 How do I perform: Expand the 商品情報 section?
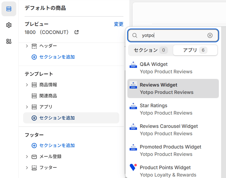point(27,85)
